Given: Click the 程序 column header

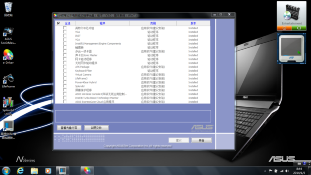Looking at the screenshot, I should point(102,23).
